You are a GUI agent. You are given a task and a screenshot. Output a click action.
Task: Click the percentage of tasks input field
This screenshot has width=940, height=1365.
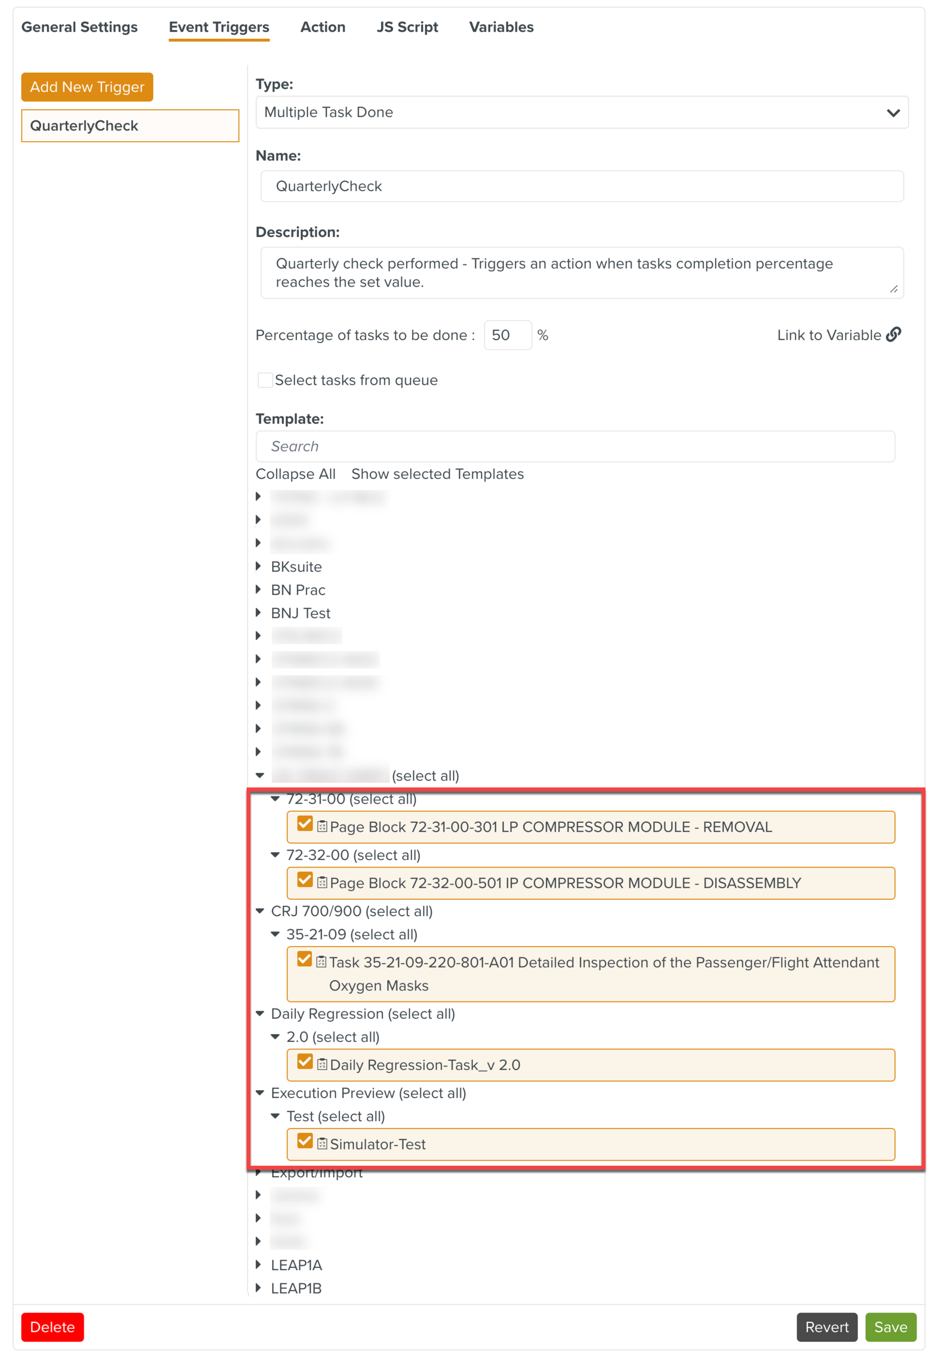pyautogui.click(x=508, y=335)
